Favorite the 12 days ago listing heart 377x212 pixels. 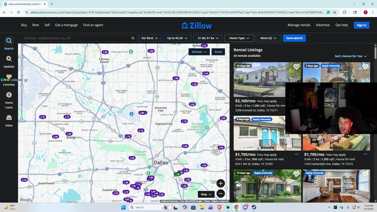coord(296,174)
